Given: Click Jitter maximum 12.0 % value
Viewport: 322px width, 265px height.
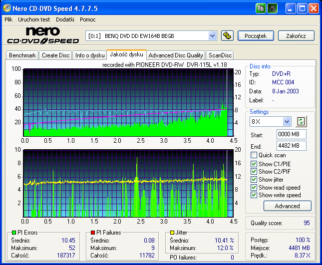Looking at the screenshot, I should coord(225,248).
